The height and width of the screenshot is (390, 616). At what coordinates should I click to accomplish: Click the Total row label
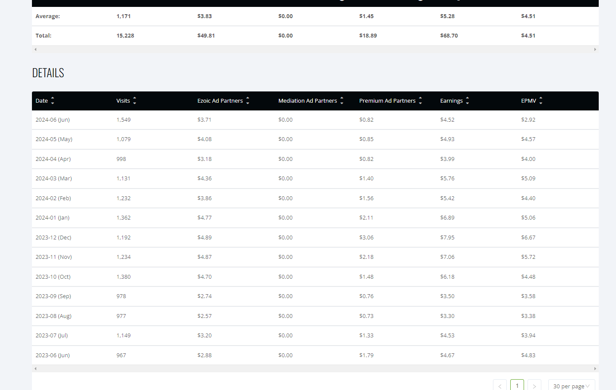coord(44,36)
